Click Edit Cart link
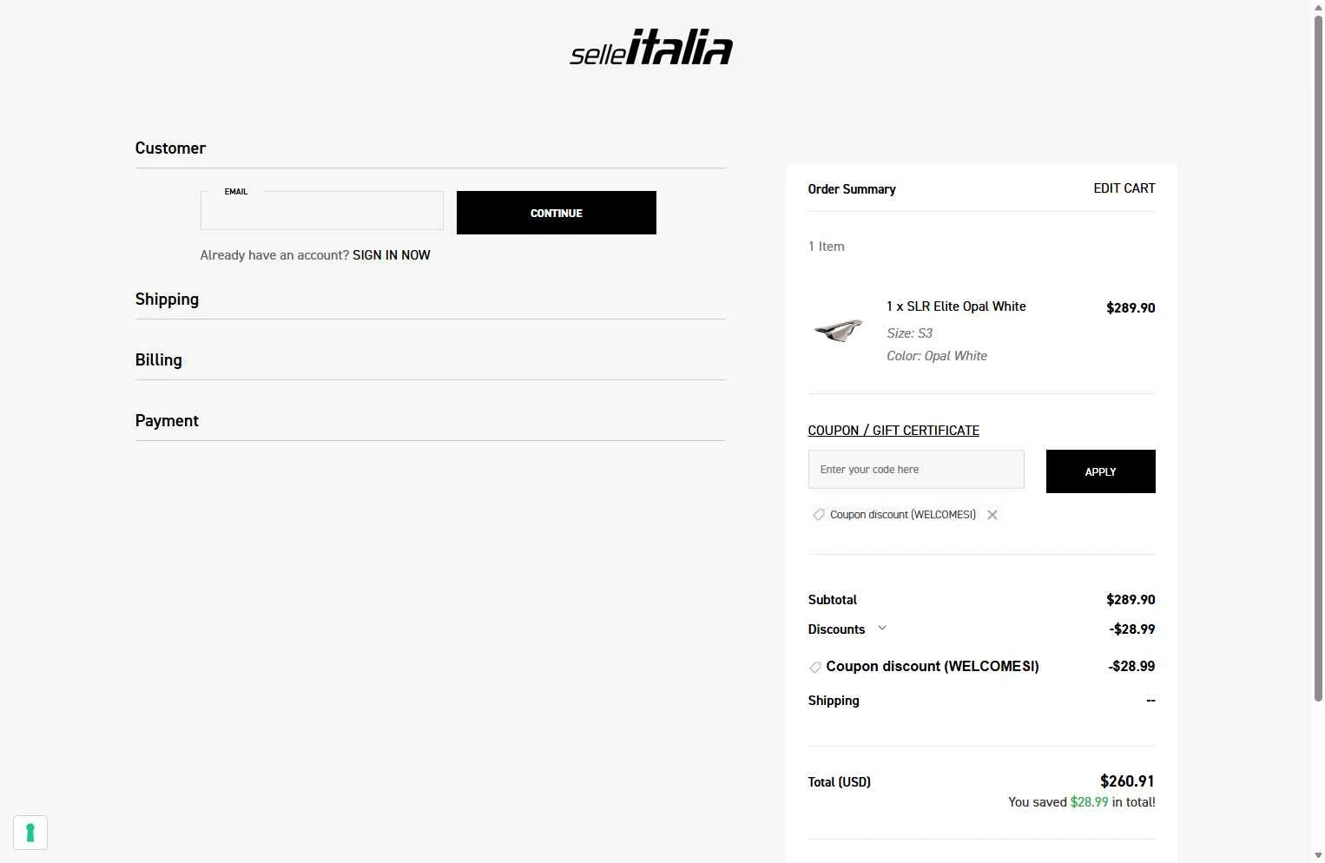This screenshot has width=1325, height=863. (1124, 188)
